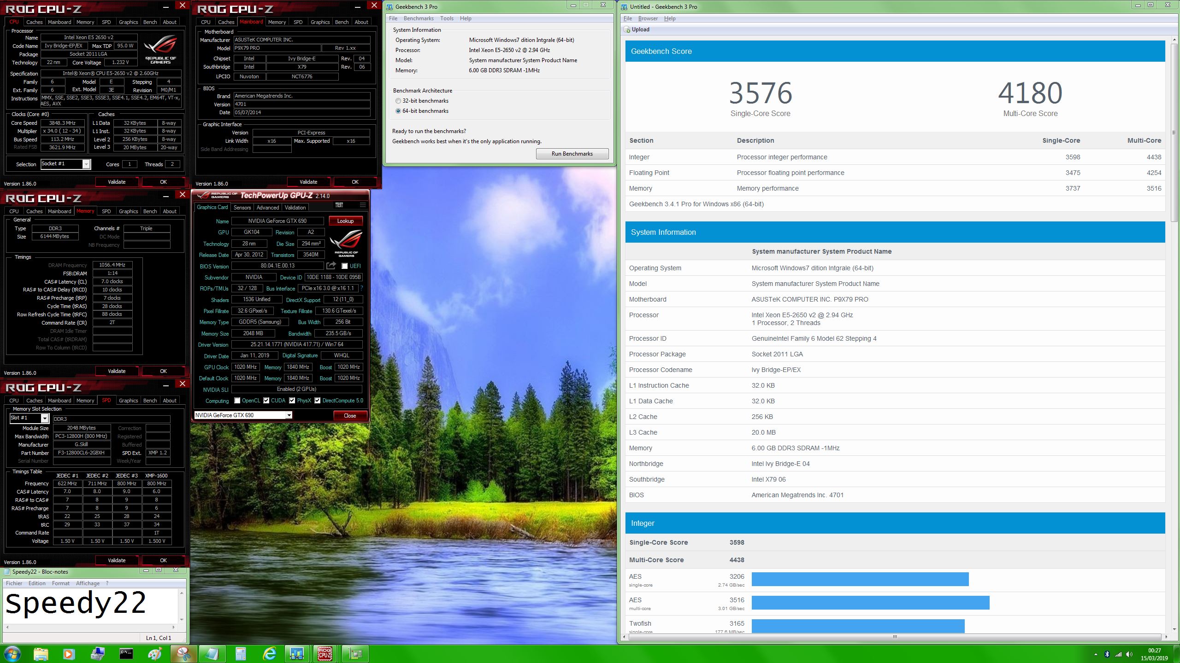Viewport: 1180px width, 663px height.
Task: Click Validate in CPU-Z Memory window
Action: pyautogui.click(x=117, y=371)
